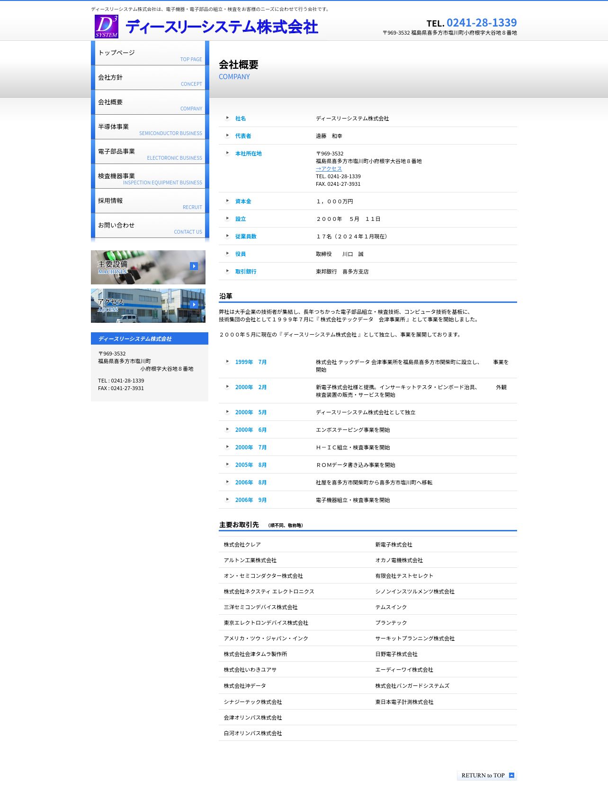
Task: Click the bullet arrow beside 本社所在地
Action: tap(227, 153)
